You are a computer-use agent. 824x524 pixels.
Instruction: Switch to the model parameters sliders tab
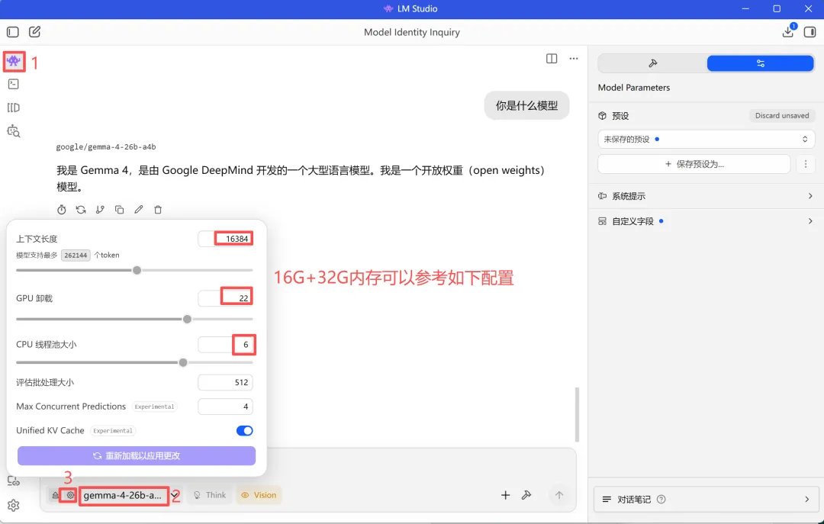[761, 63]
